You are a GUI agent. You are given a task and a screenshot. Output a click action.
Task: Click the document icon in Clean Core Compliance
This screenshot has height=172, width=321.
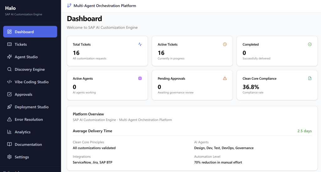click(x=310, y=78)
